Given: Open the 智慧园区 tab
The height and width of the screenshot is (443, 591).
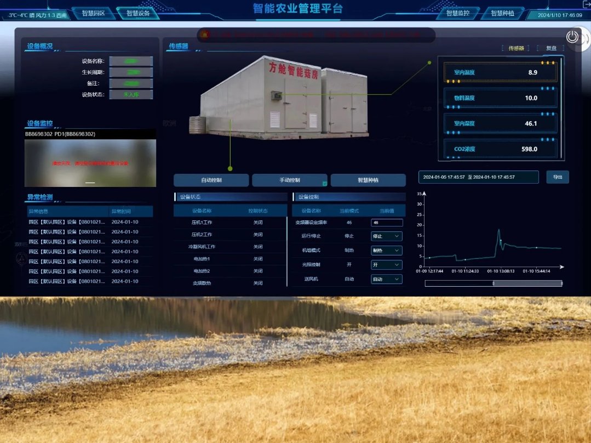Looking at the screenshot, I should tap(93, 13).
